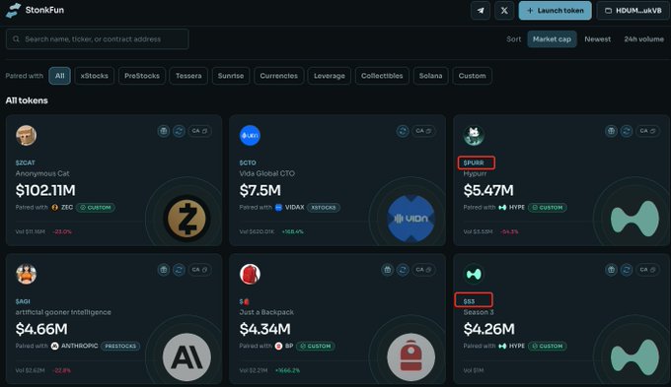Click the $S3 ticker text
Viewport: 671px width, 387px height.
pos(469,301)
